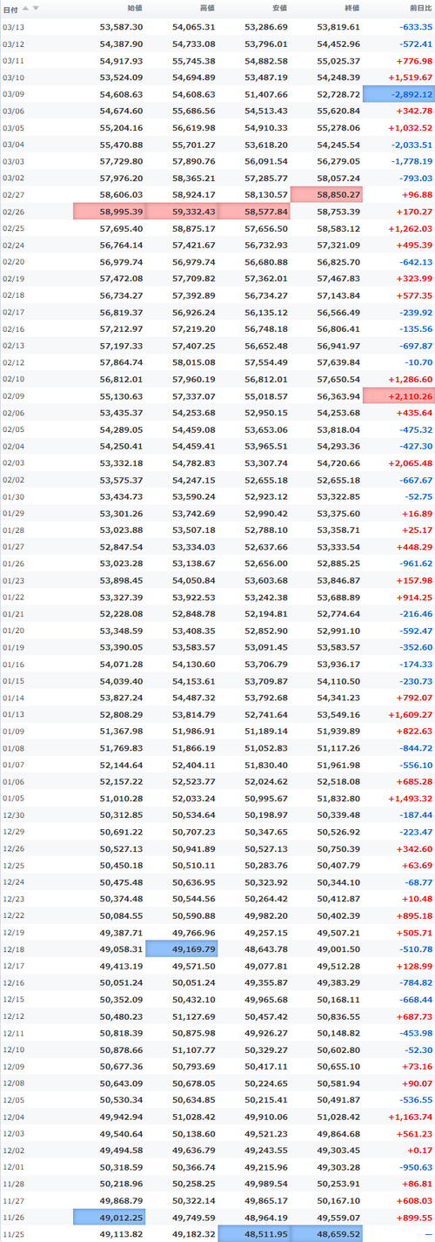Viewport: 435px width, 1242px height.
Task: Click highlighted 高値 cell 59,332.43
Action: tap(182, 213)
